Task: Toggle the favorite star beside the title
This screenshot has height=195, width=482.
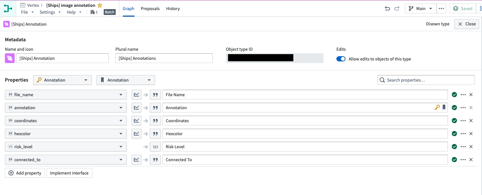Action: click(99, 5)
